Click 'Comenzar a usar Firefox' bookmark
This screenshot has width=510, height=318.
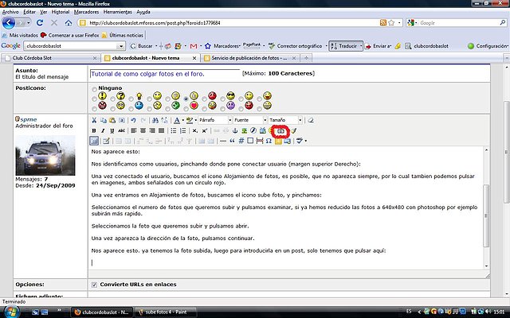click(70, 35)
